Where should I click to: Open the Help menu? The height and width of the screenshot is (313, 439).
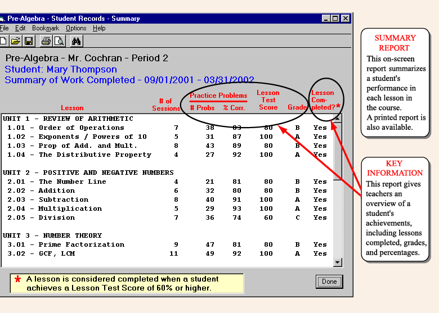tap(99, 28)
